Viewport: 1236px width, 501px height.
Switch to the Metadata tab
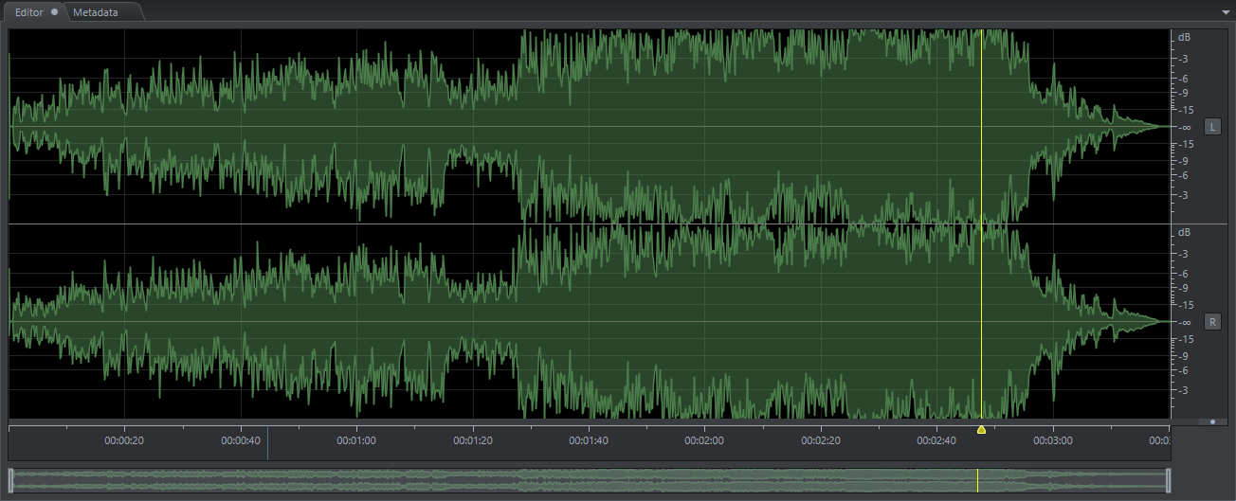(96, 11)
